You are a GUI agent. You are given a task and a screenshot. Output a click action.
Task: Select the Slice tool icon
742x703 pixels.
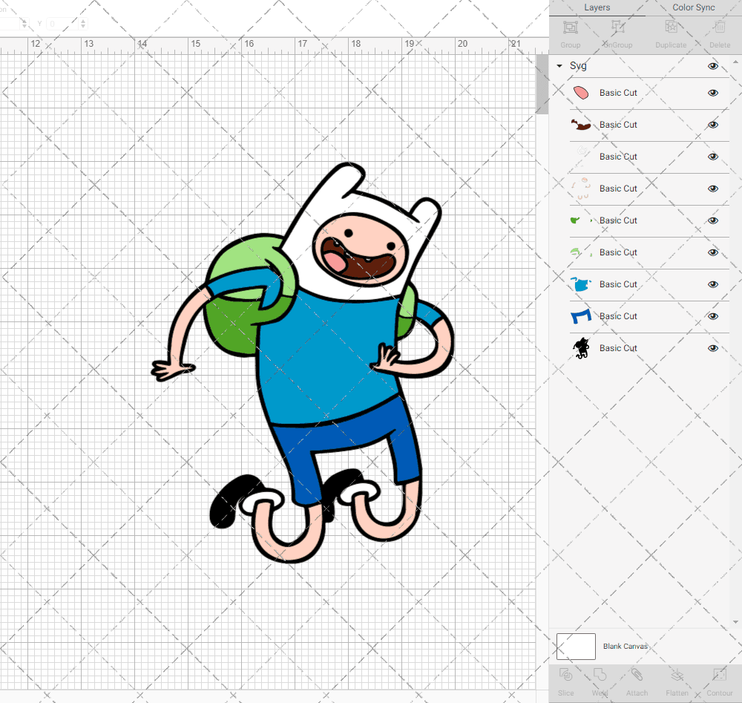(565, 675)
